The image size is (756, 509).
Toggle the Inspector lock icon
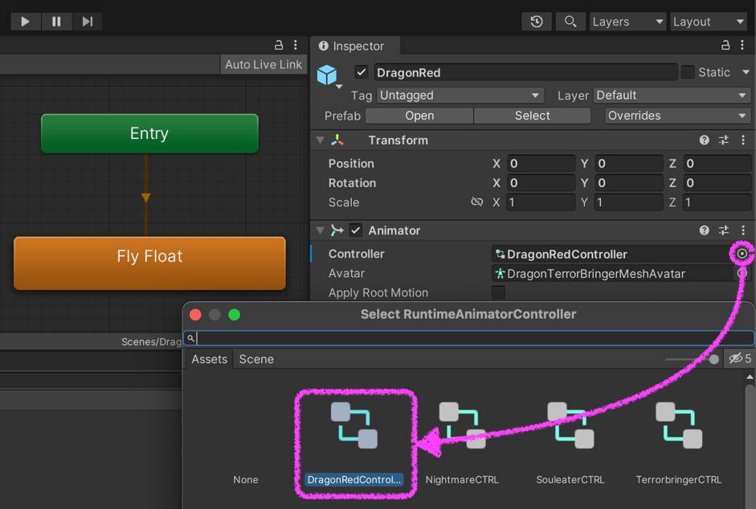tap(725, 46)
